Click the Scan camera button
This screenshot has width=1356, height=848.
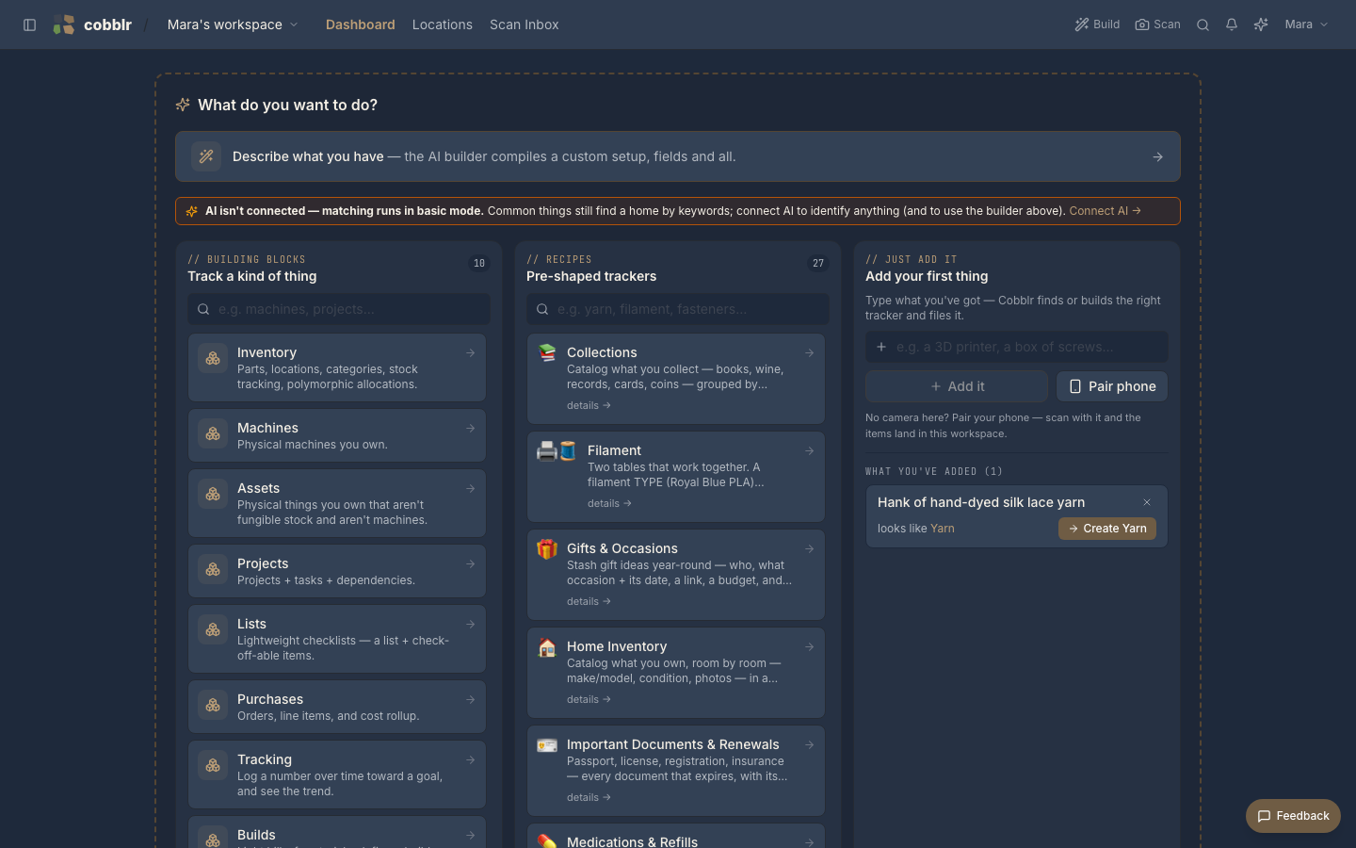1157,24
